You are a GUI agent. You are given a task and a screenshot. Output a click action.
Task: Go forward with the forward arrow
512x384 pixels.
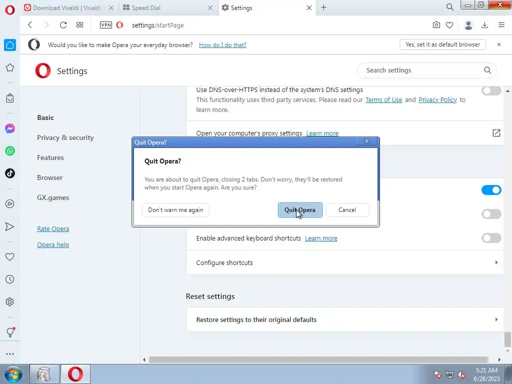pos(46,25)
